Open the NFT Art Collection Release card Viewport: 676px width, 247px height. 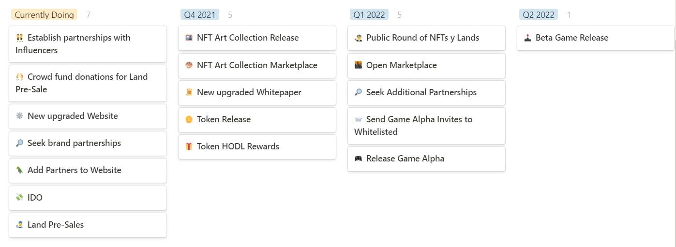[x=257, y=38]
